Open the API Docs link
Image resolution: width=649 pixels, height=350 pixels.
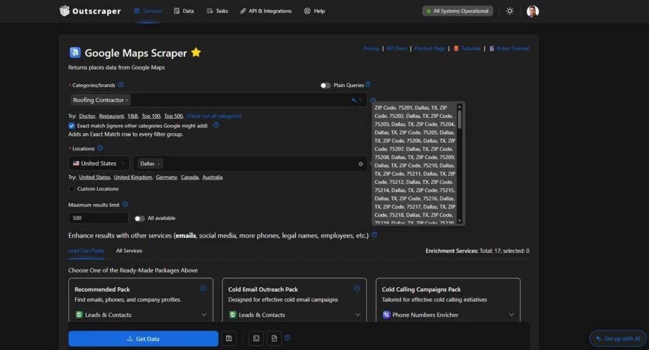click(397, 48)
